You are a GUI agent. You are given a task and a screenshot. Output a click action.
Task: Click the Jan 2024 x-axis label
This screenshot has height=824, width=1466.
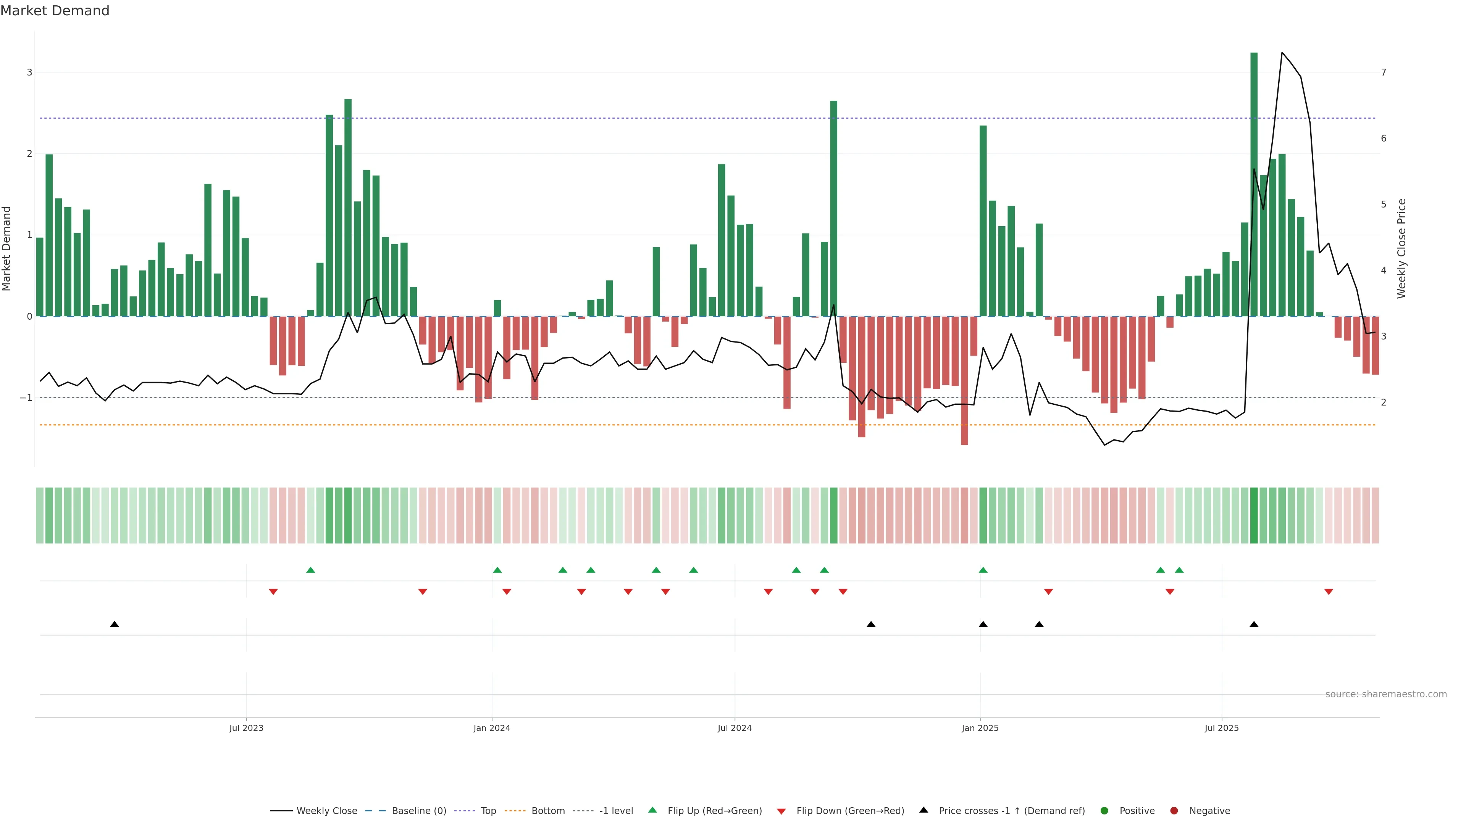tap(492, 728)
